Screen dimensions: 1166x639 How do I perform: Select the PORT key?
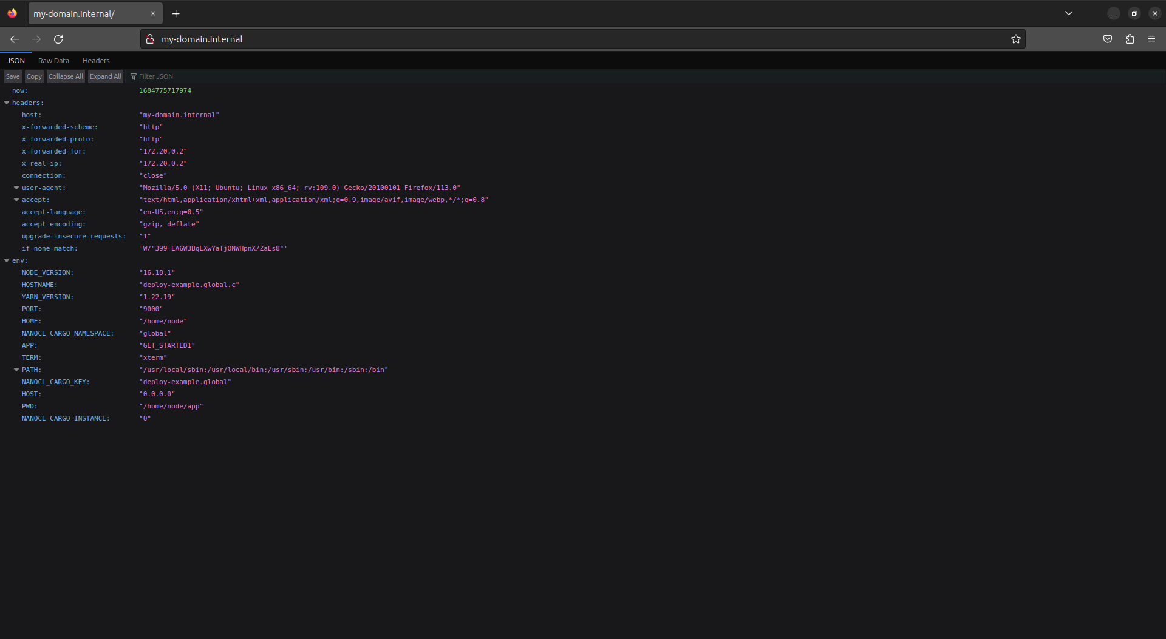point(32,309)
